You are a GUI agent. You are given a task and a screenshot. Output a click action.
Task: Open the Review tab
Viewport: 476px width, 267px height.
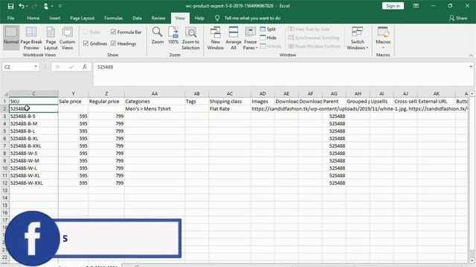point(158,18)
